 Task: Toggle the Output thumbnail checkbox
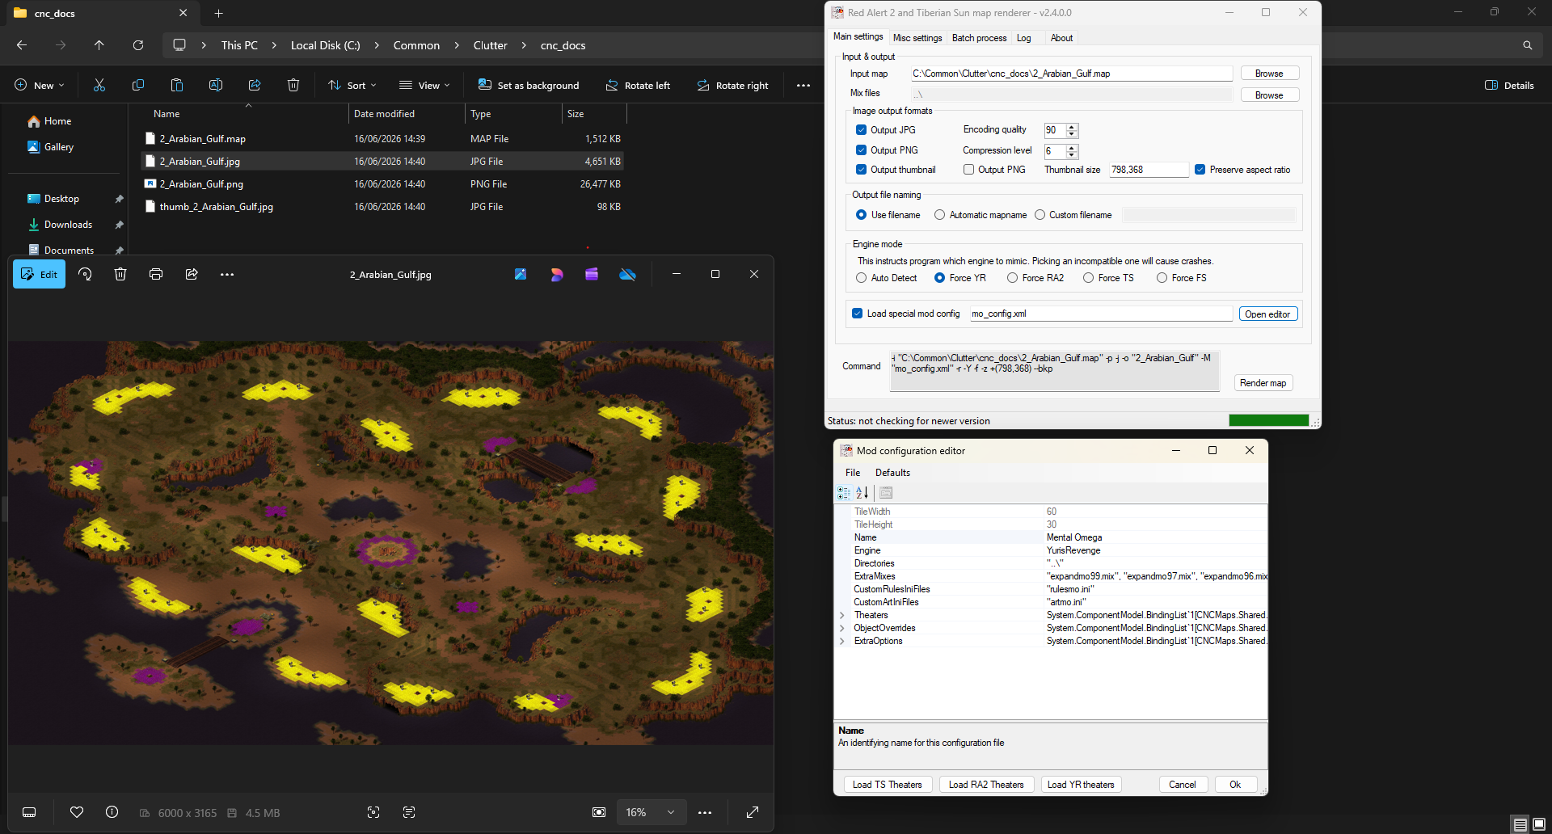pyautogui.click(x=861, y=170)
